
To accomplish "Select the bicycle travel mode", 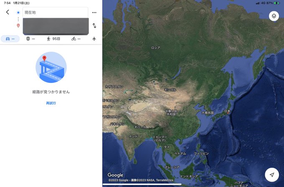I will [76, 38].
